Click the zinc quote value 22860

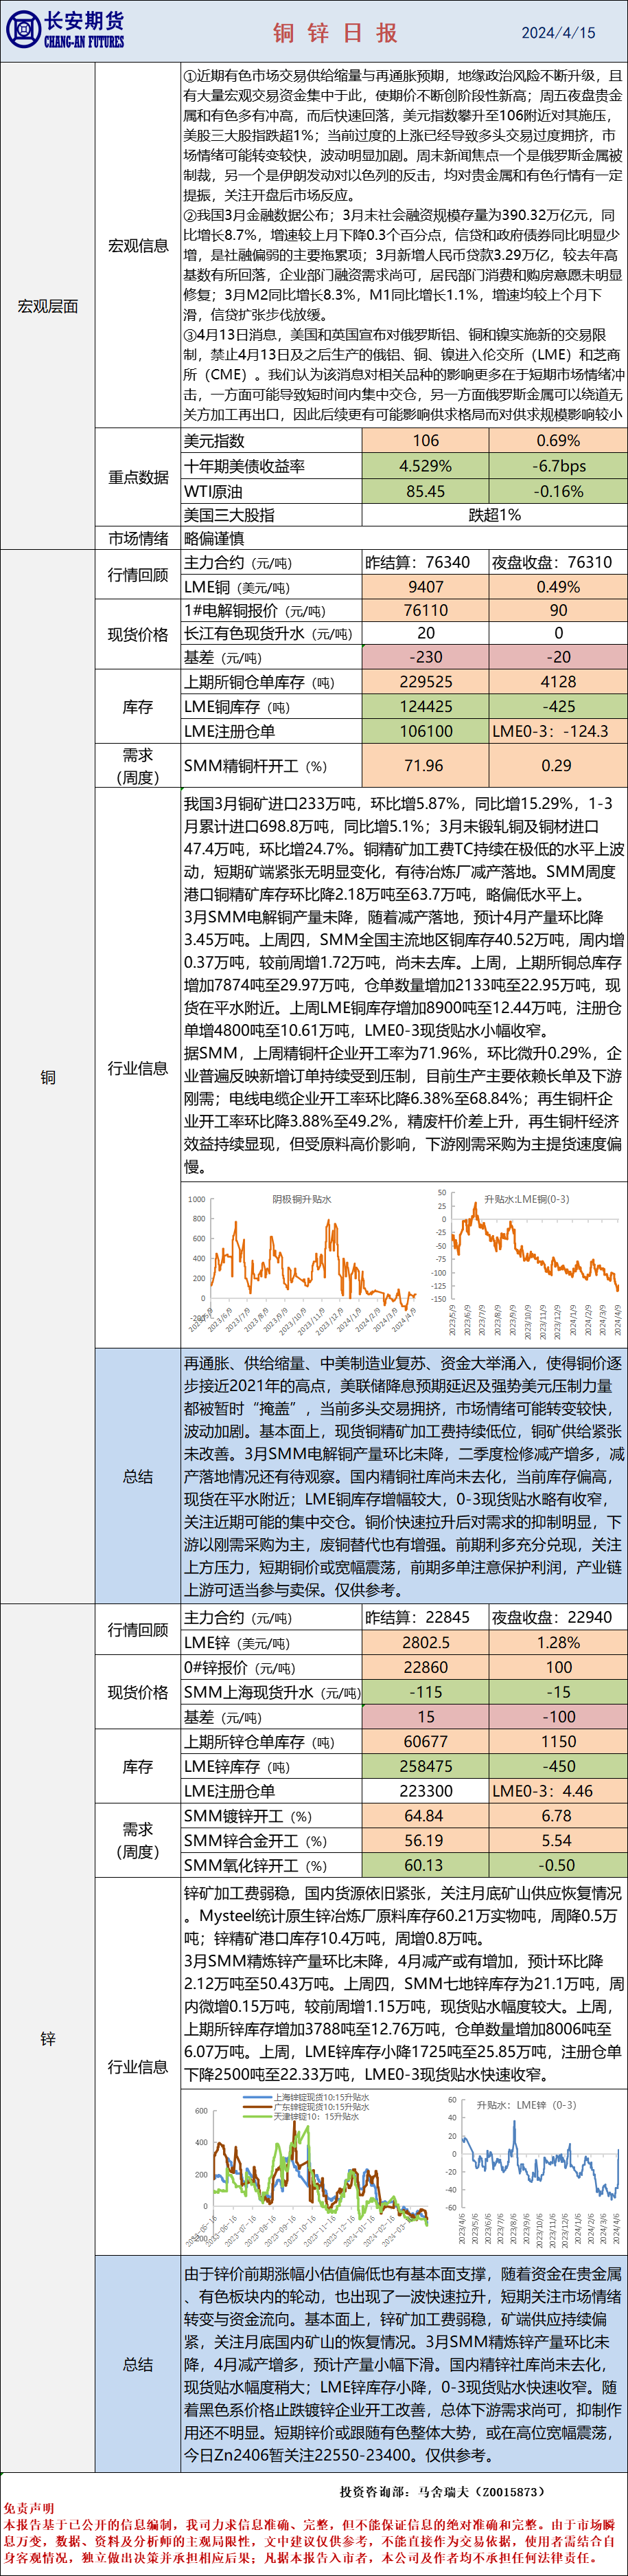click(x=426, y=1667)
